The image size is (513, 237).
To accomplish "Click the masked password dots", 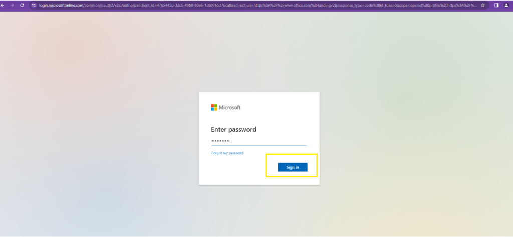I will (220, 141).
